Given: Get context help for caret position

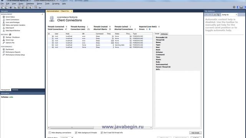Looking at the screenshot, I should (x=214, y=15).
